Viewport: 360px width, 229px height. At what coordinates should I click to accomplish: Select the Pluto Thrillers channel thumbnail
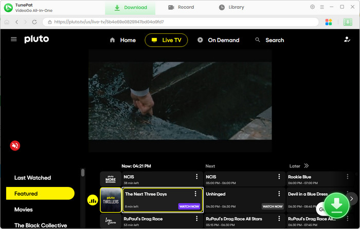[x=111, y=200]
